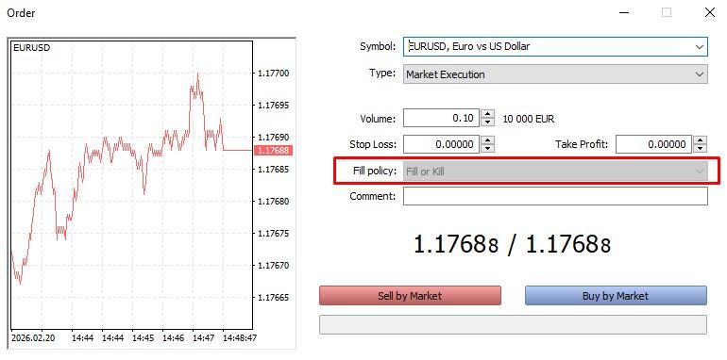Click the Order title text
727x360 pixels.
[21, 13]
